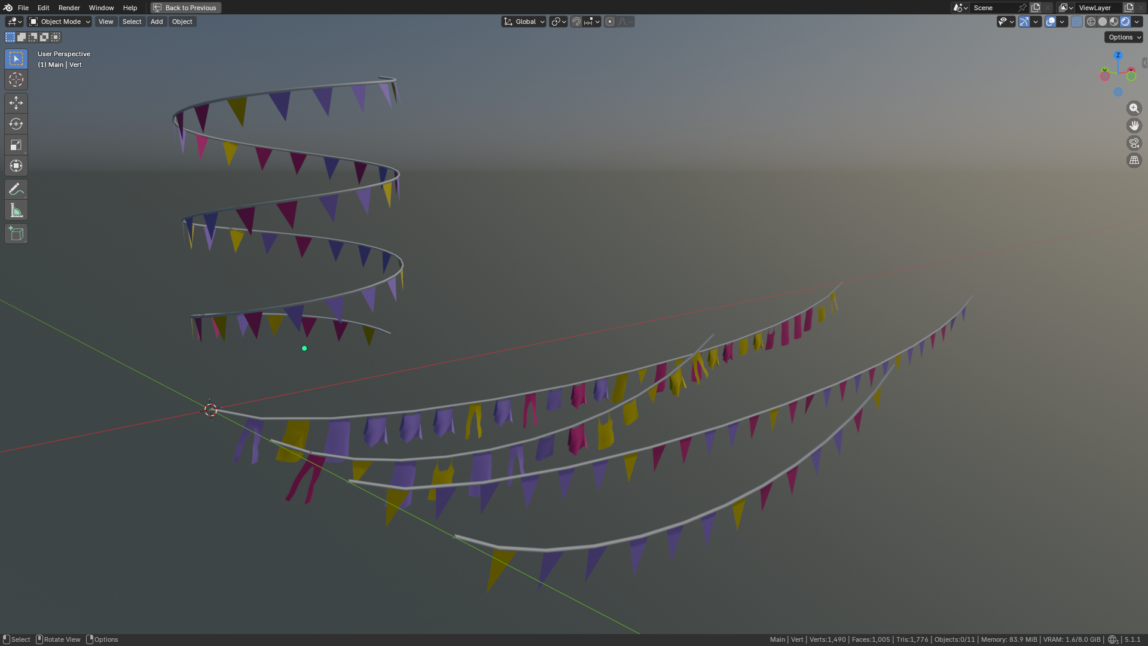Pick the Rotate tool

point(16,124)
